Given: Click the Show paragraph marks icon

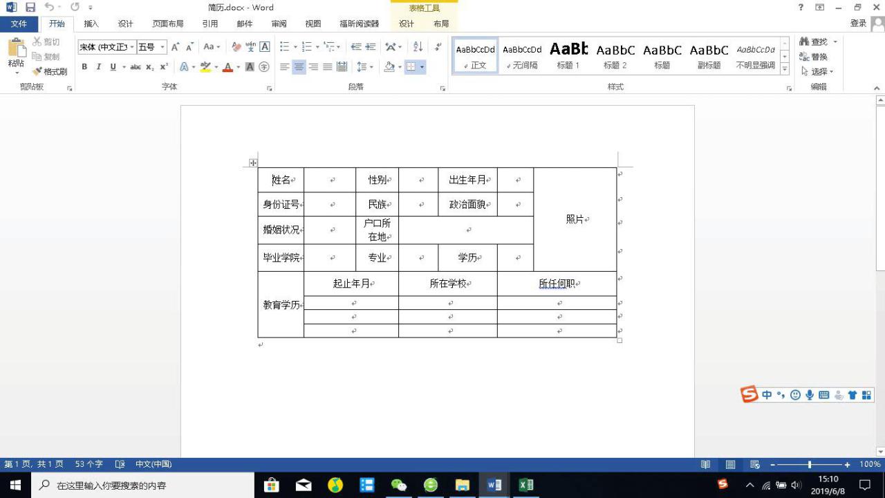Looking at the screenshot, I should pyautogui.click(x=438, y=47).
